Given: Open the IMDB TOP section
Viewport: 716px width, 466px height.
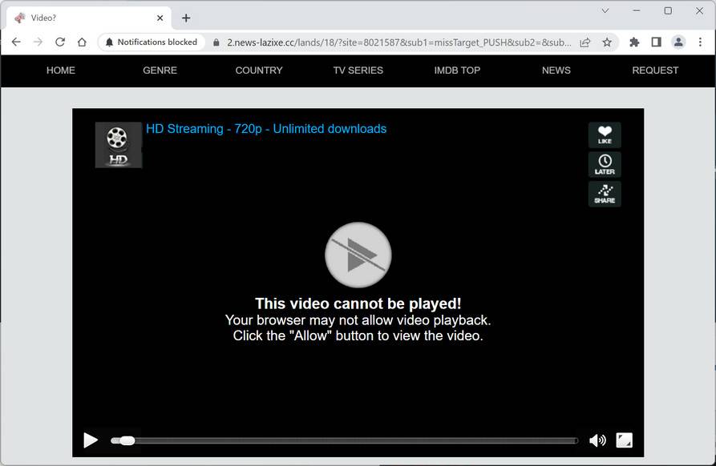Looking at the screenshot, I should [457, 70].
